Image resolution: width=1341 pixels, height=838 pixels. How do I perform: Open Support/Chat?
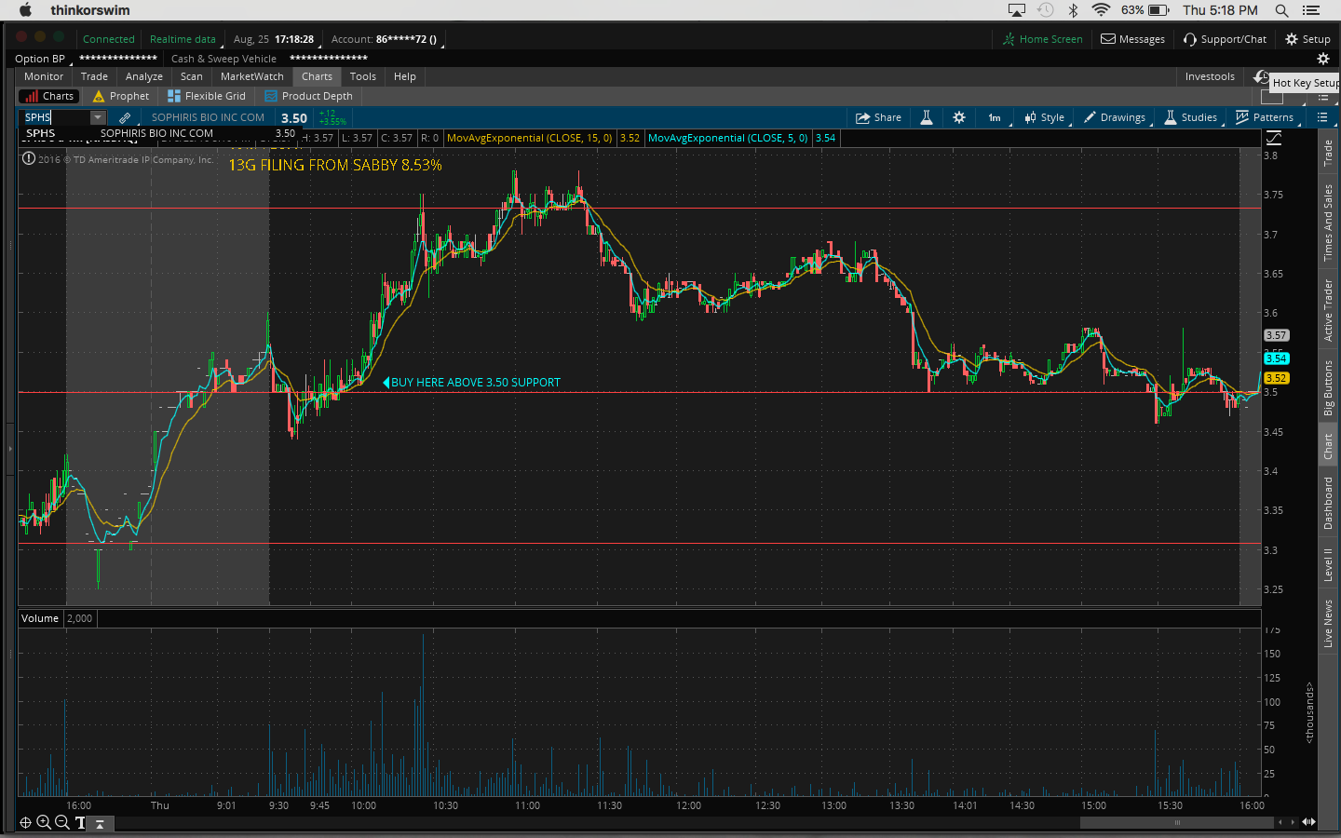click(1225, 39)
